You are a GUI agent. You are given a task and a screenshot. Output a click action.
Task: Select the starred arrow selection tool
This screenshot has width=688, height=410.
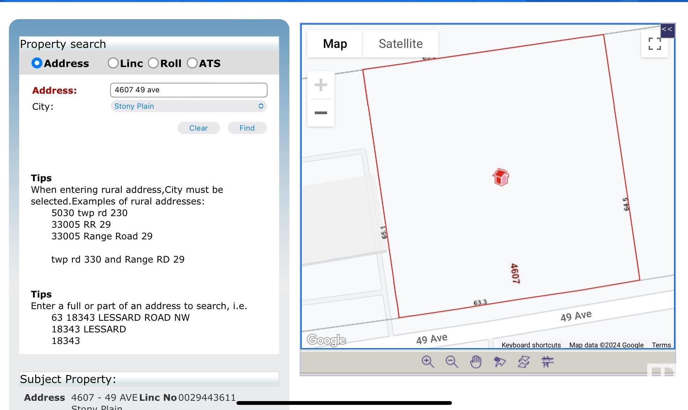click(499, 361)
